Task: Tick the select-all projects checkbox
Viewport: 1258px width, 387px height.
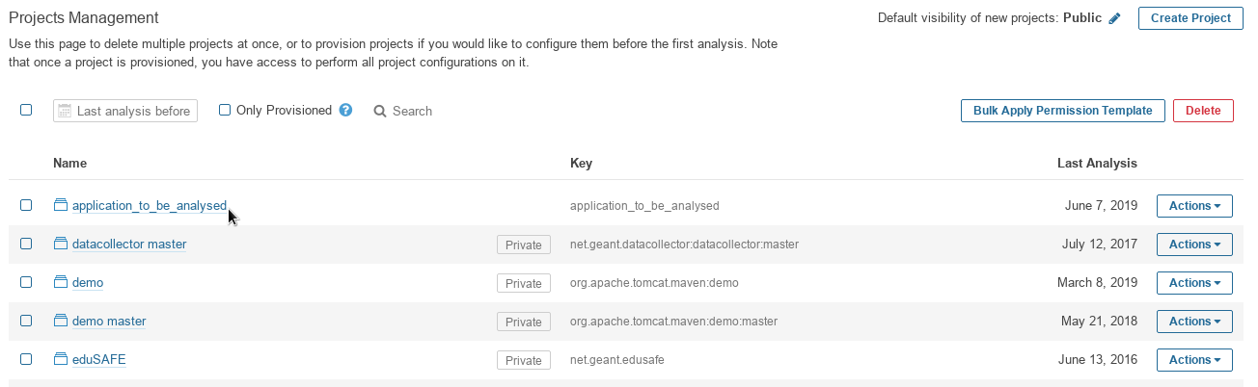Action: [x=26, y=110]
